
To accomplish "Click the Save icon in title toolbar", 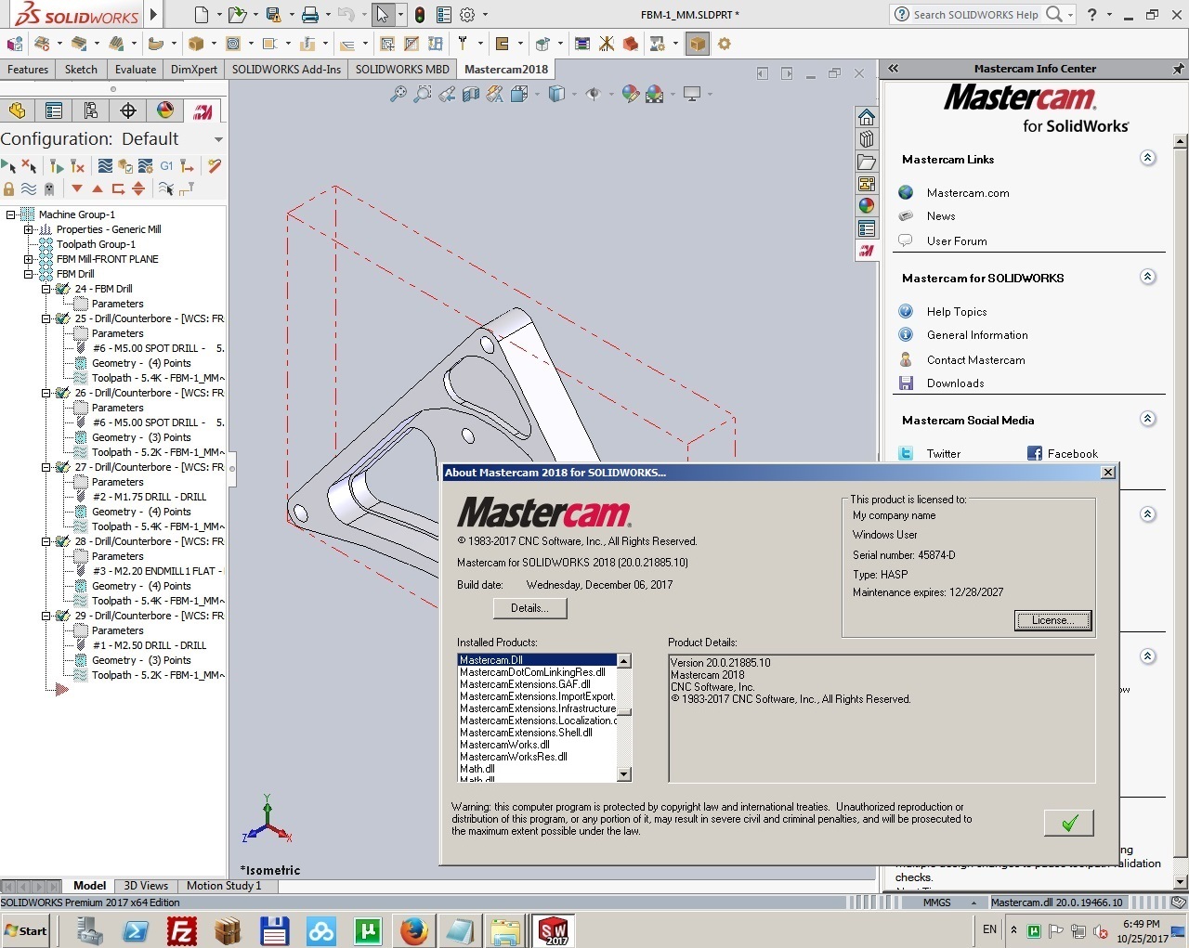I will [273, 15].
